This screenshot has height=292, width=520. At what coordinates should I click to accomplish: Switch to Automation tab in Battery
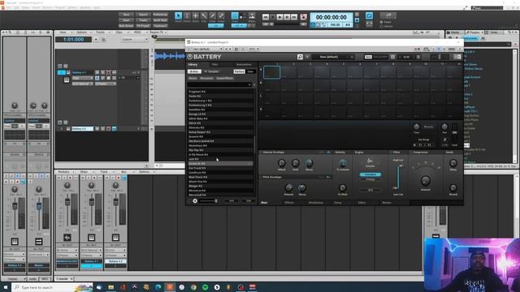(244, 65)
